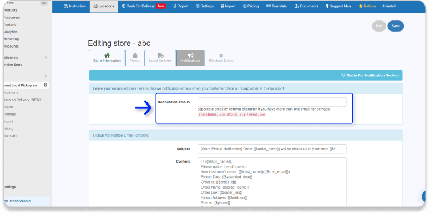The height and width of the screenshot is (214, 430).
Task: Click the Translate icon in top bar
Action: click(x=269, y=6)
